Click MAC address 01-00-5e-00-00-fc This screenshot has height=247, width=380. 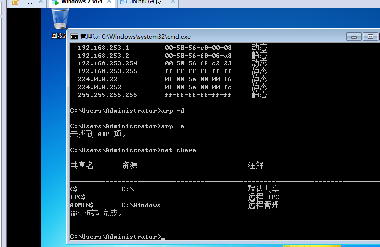(x=198, y=87)
